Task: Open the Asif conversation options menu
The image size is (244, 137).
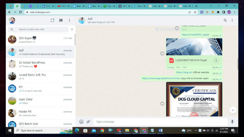Action: 232,20
